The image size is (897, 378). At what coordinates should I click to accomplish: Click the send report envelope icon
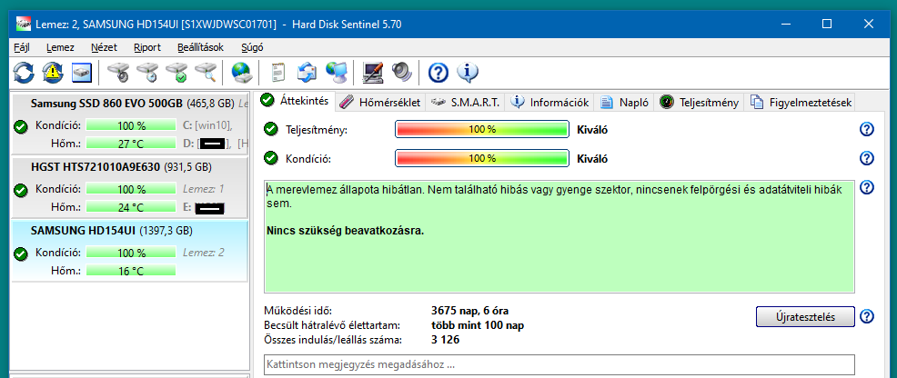[x=307, y=73]
